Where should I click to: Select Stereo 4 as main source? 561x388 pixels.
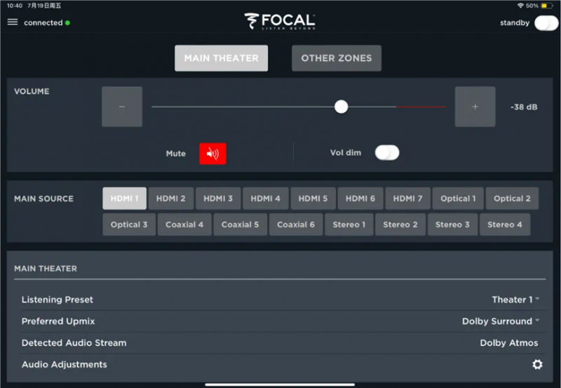(504, 224)
